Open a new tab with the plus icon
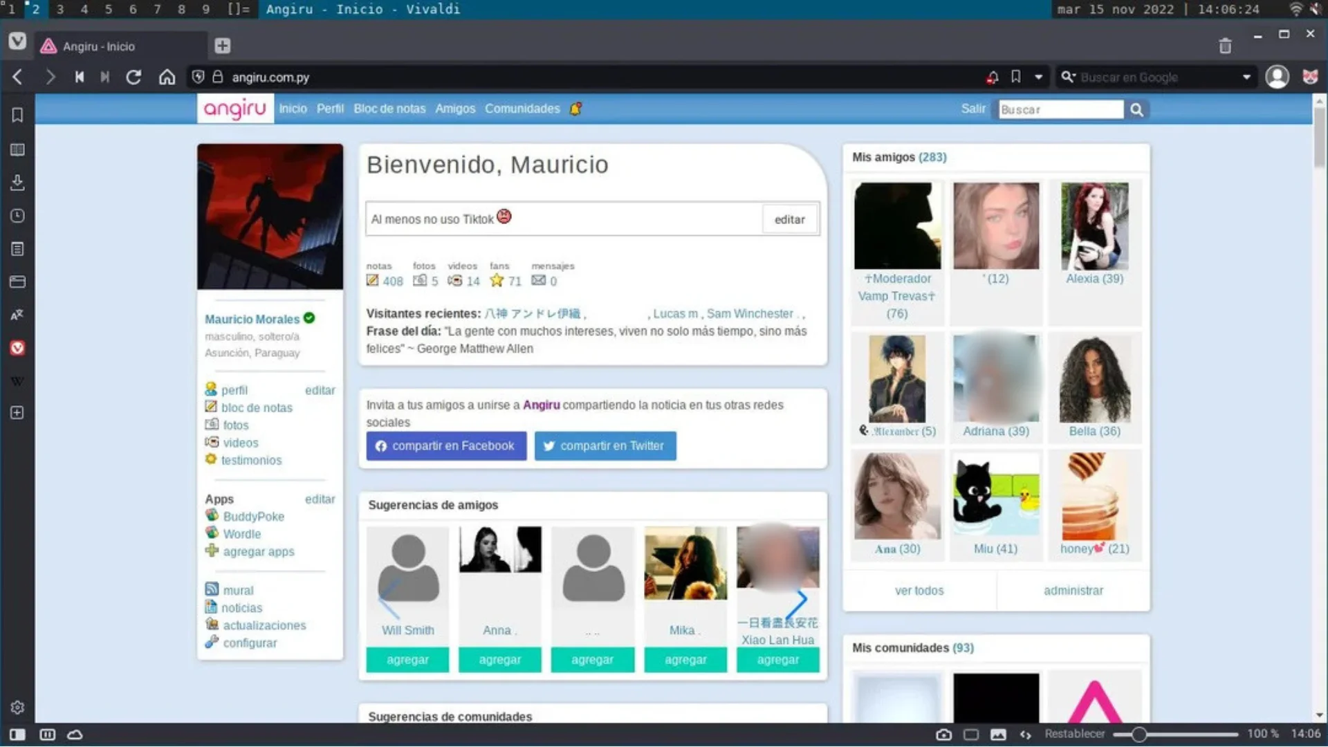 [222, 46]
